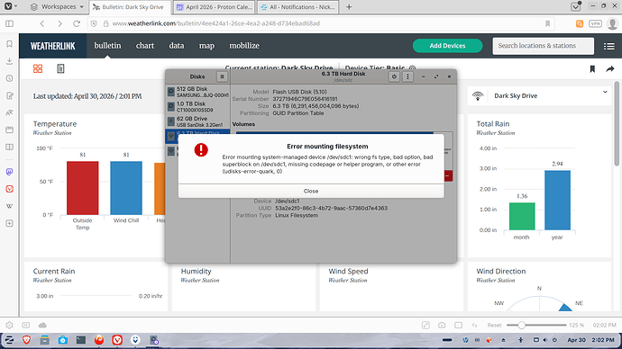The height and width of the screenshot is (349, 622).
Task: Toggle the Vivaldi side panel
Action: pyautogui.click(x=10, y=23)
